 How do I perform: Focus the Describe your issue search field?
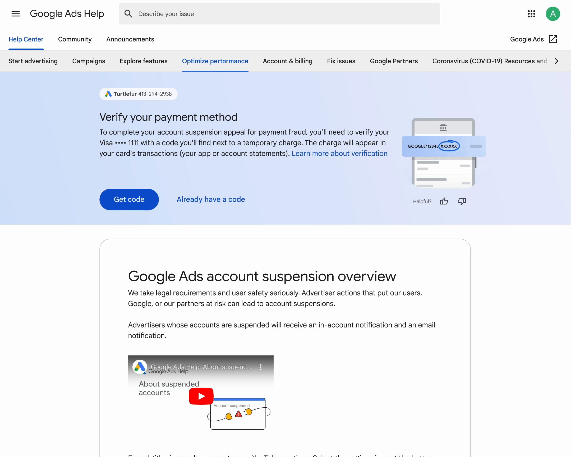[x=286, y=14]
